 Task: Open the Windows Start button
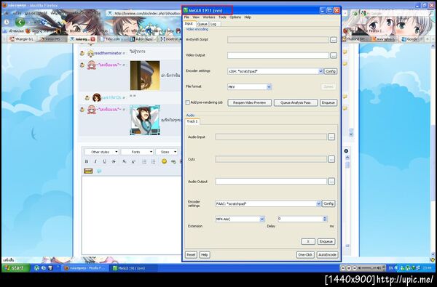[15, 268]
